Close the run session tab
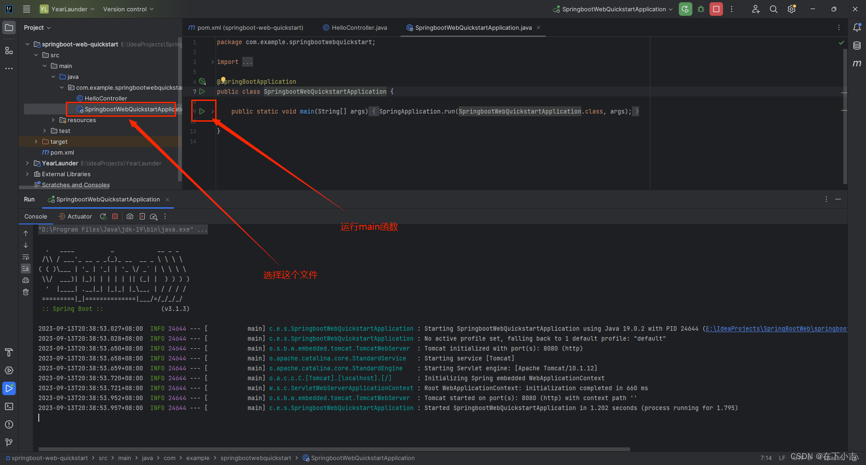 coord(167,199)
